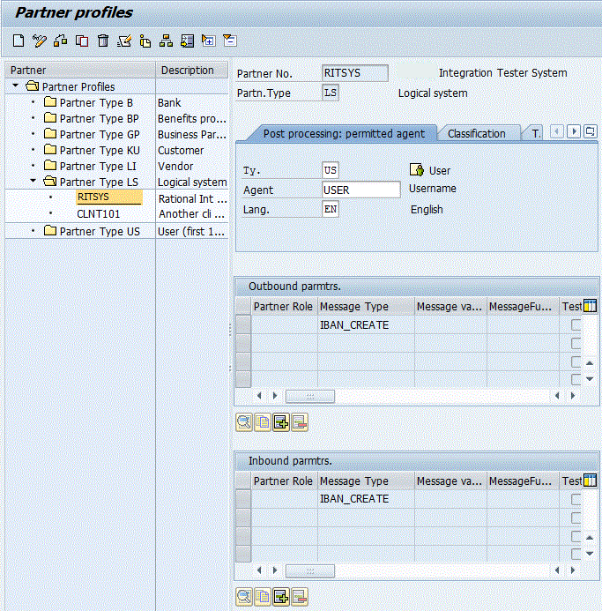Screen dimensions: 602x611
Task: Click the pencil Display/Change toolbar icon
Action: (x=39, y=41)
